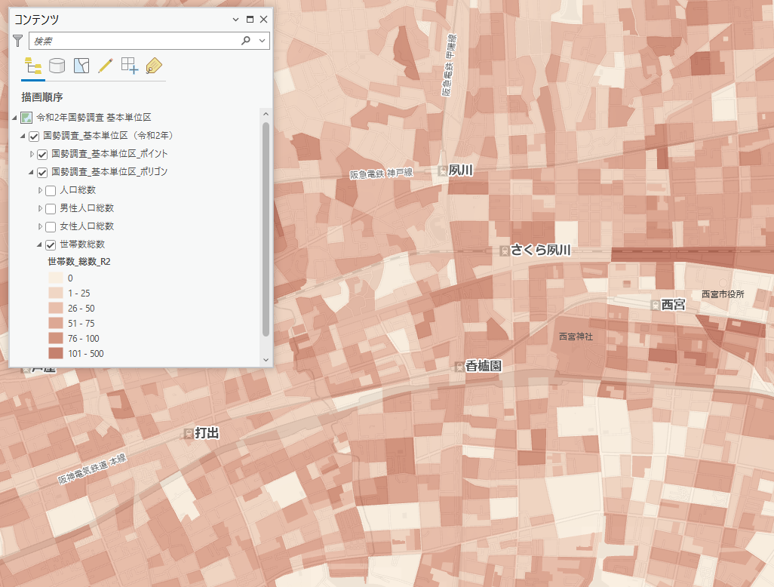Turn on the 男性人口総数 layer
The image size is (774, 587).
[x=51, y=208]
